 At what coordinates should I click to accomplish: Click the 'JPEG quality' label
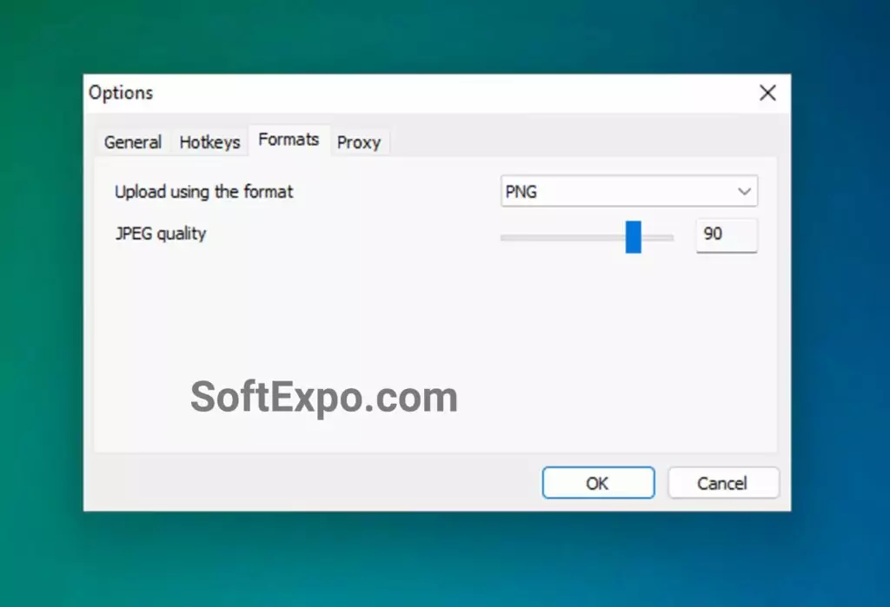(x=161, y=234)
